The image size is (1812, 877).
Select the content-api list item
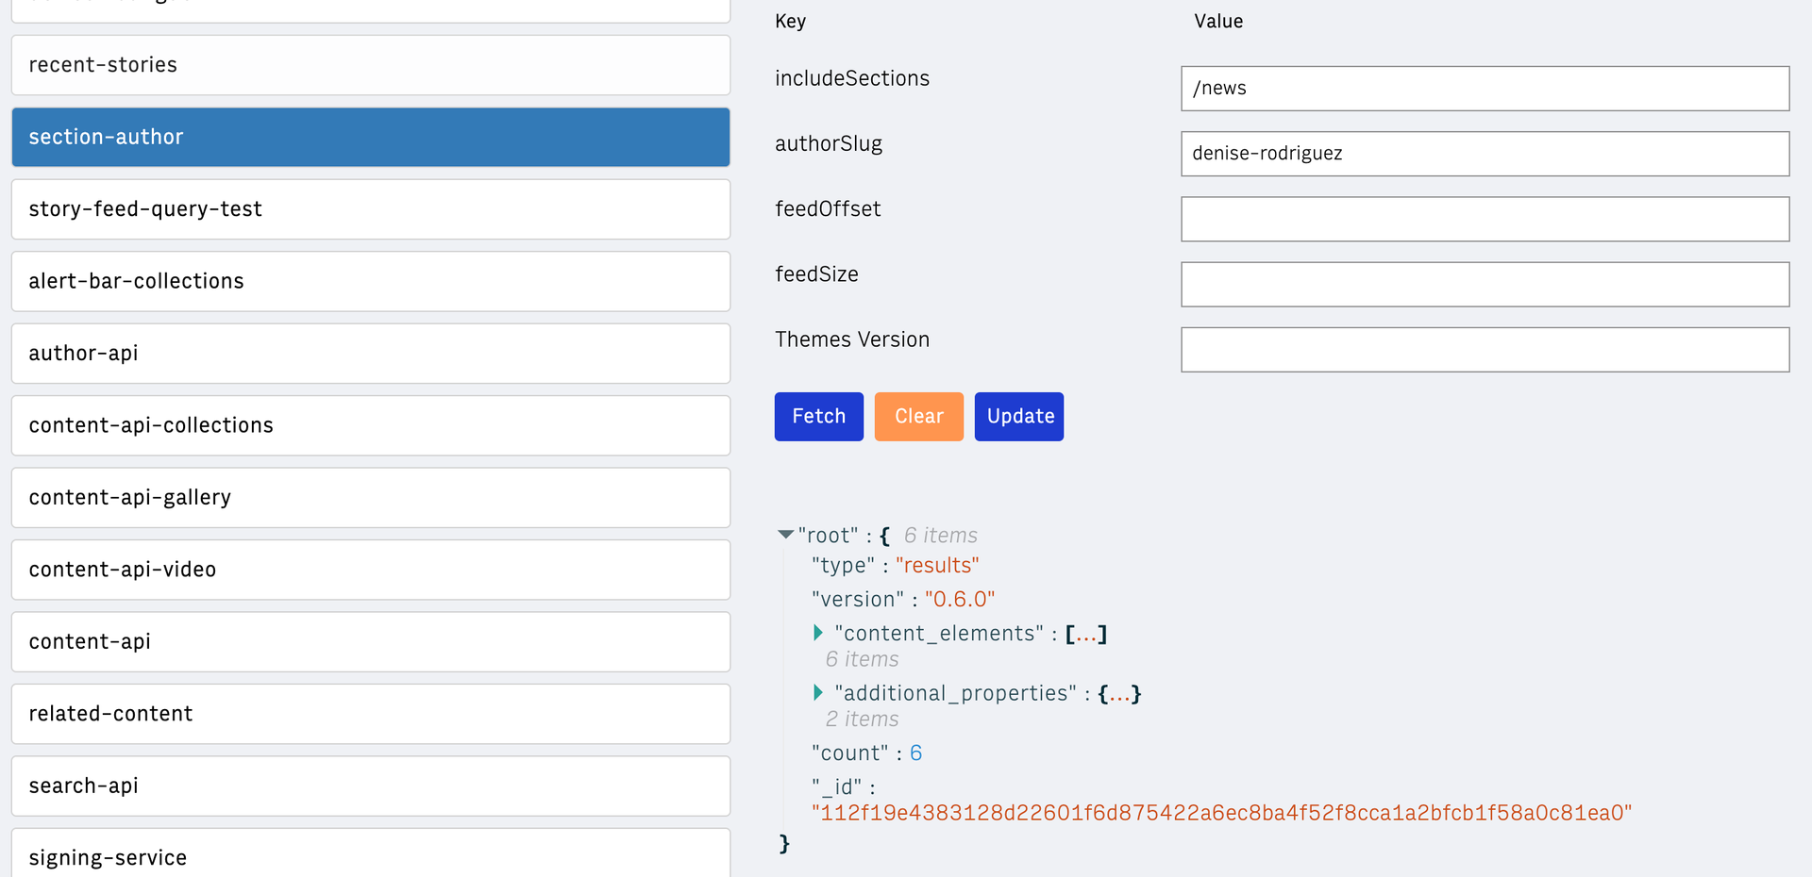coord(371,642)
